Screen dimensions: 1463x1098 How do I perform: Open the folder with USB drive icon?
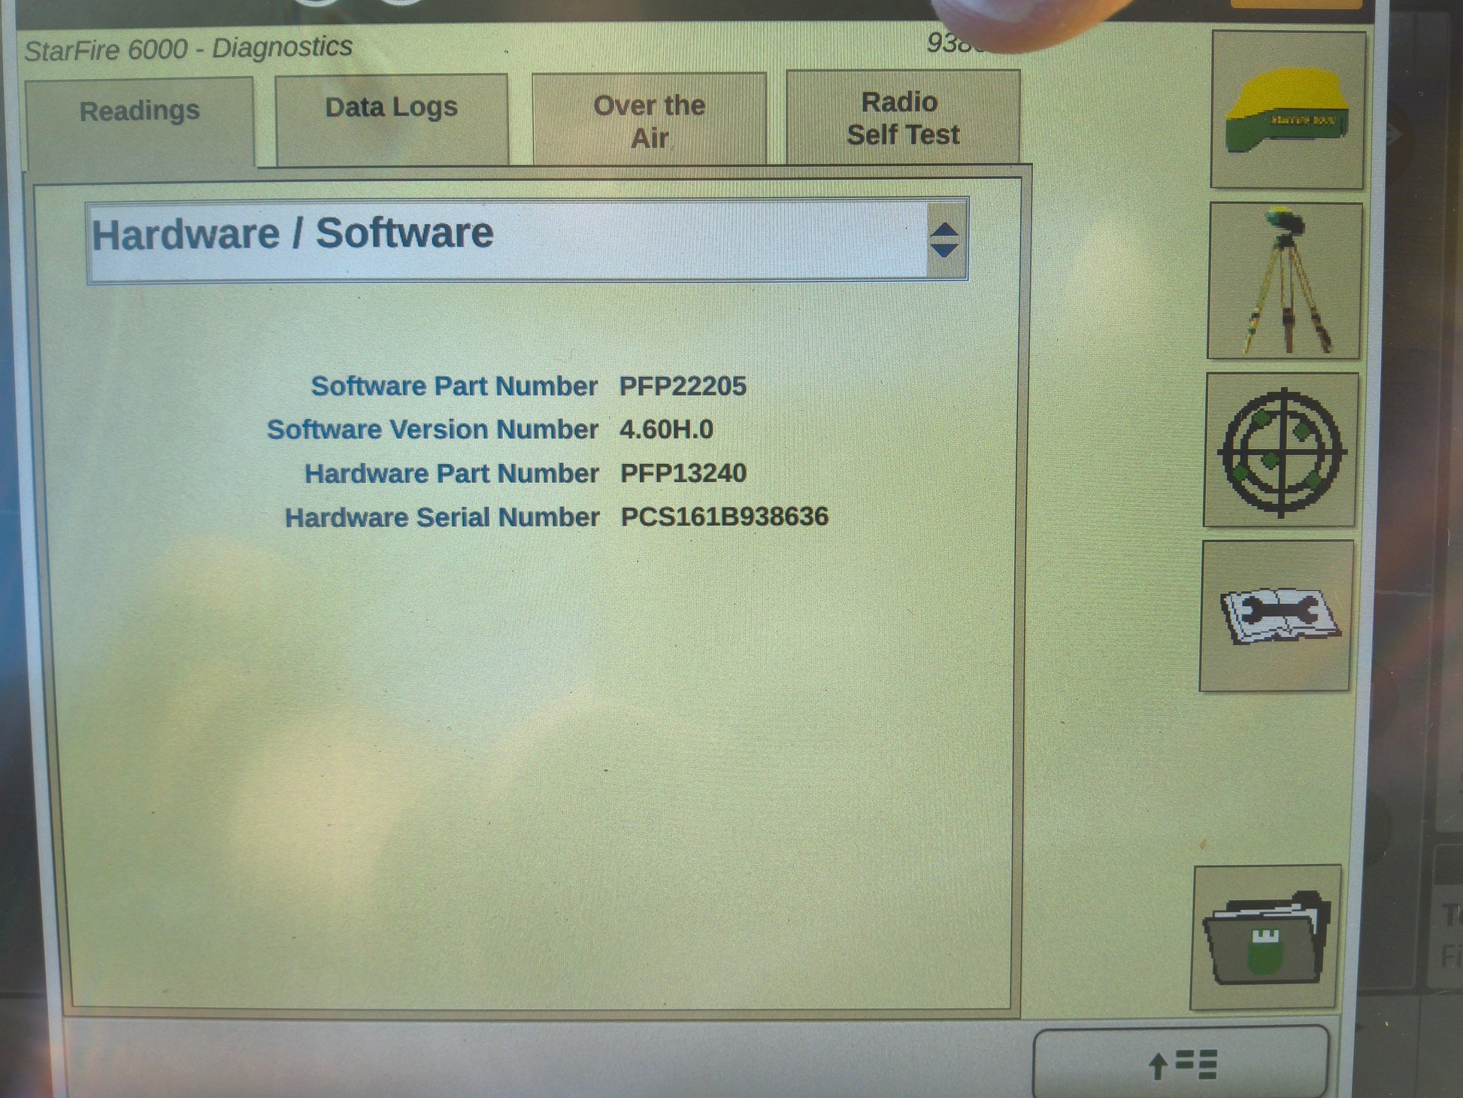tap(1266, 937)
